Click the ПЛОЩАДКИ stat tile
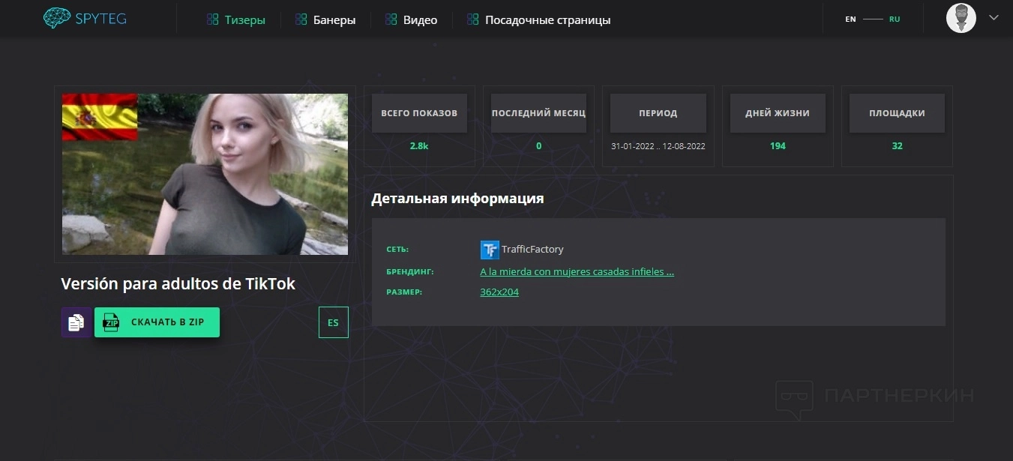The height and width of the screenshot is (461, 1013). point(897,113)
